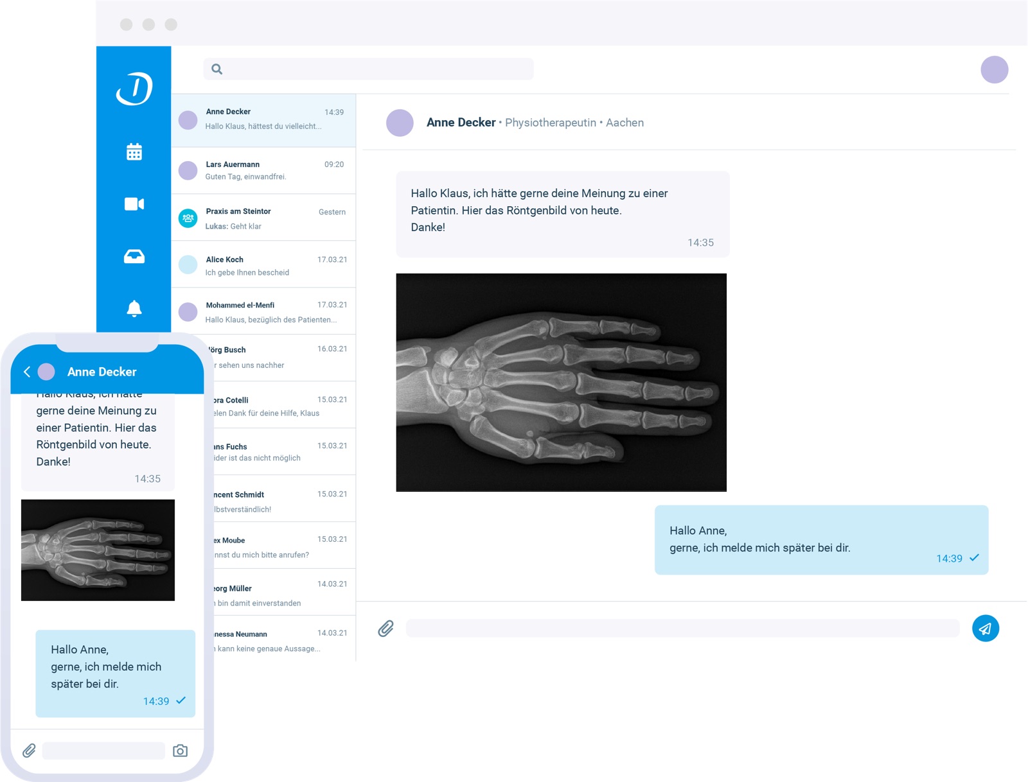Viewport: 1028px width, 782px height.
Task: Tap the phone message input field
Action: click(x=103, y=751)
